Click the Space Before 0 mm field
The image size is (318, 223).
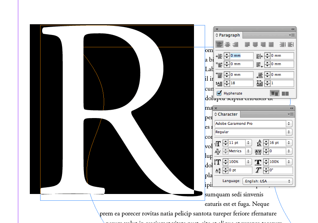point(241,75)
